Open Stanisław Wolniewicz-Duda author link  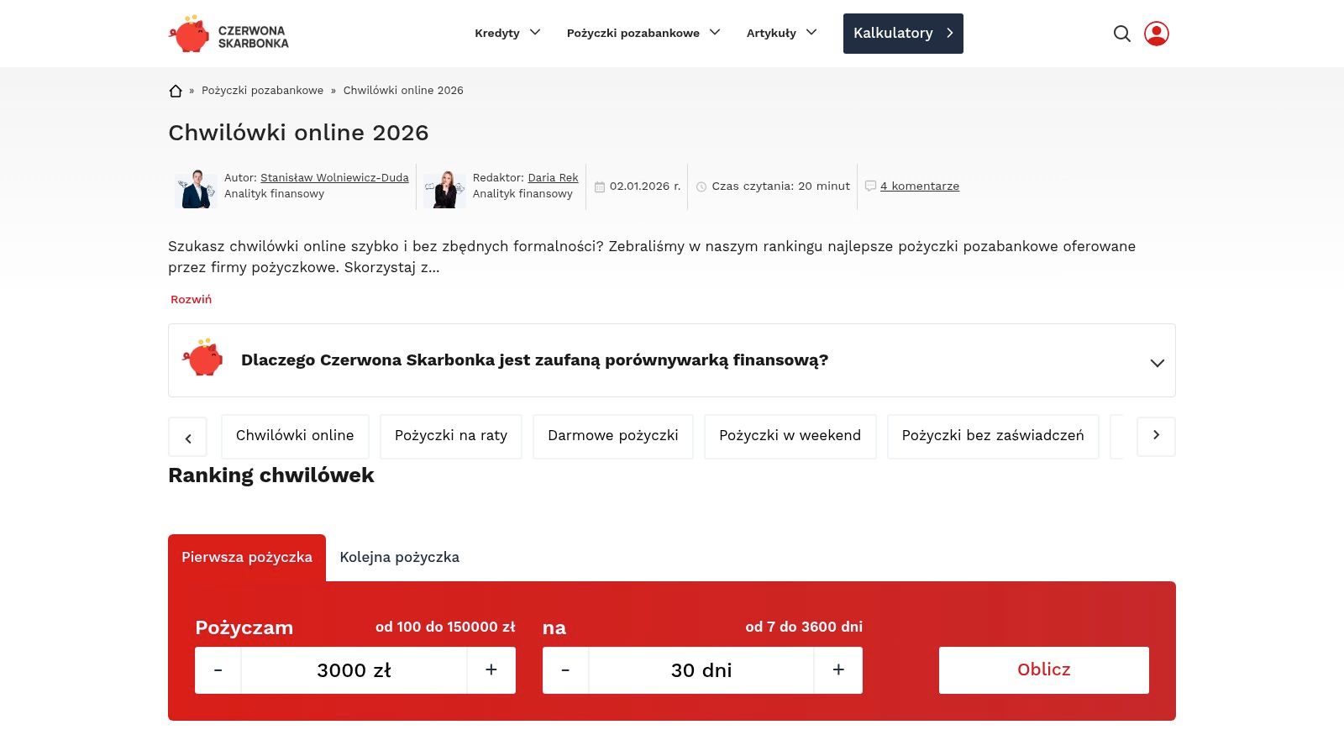[334, 178]
